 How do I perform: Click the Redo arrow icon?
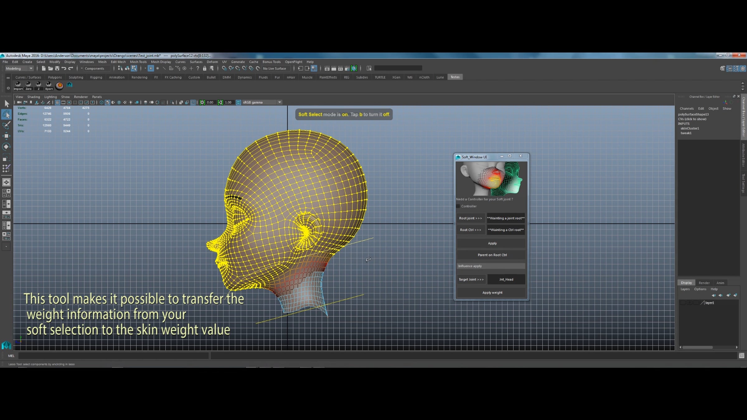click(x=71, y=68)
